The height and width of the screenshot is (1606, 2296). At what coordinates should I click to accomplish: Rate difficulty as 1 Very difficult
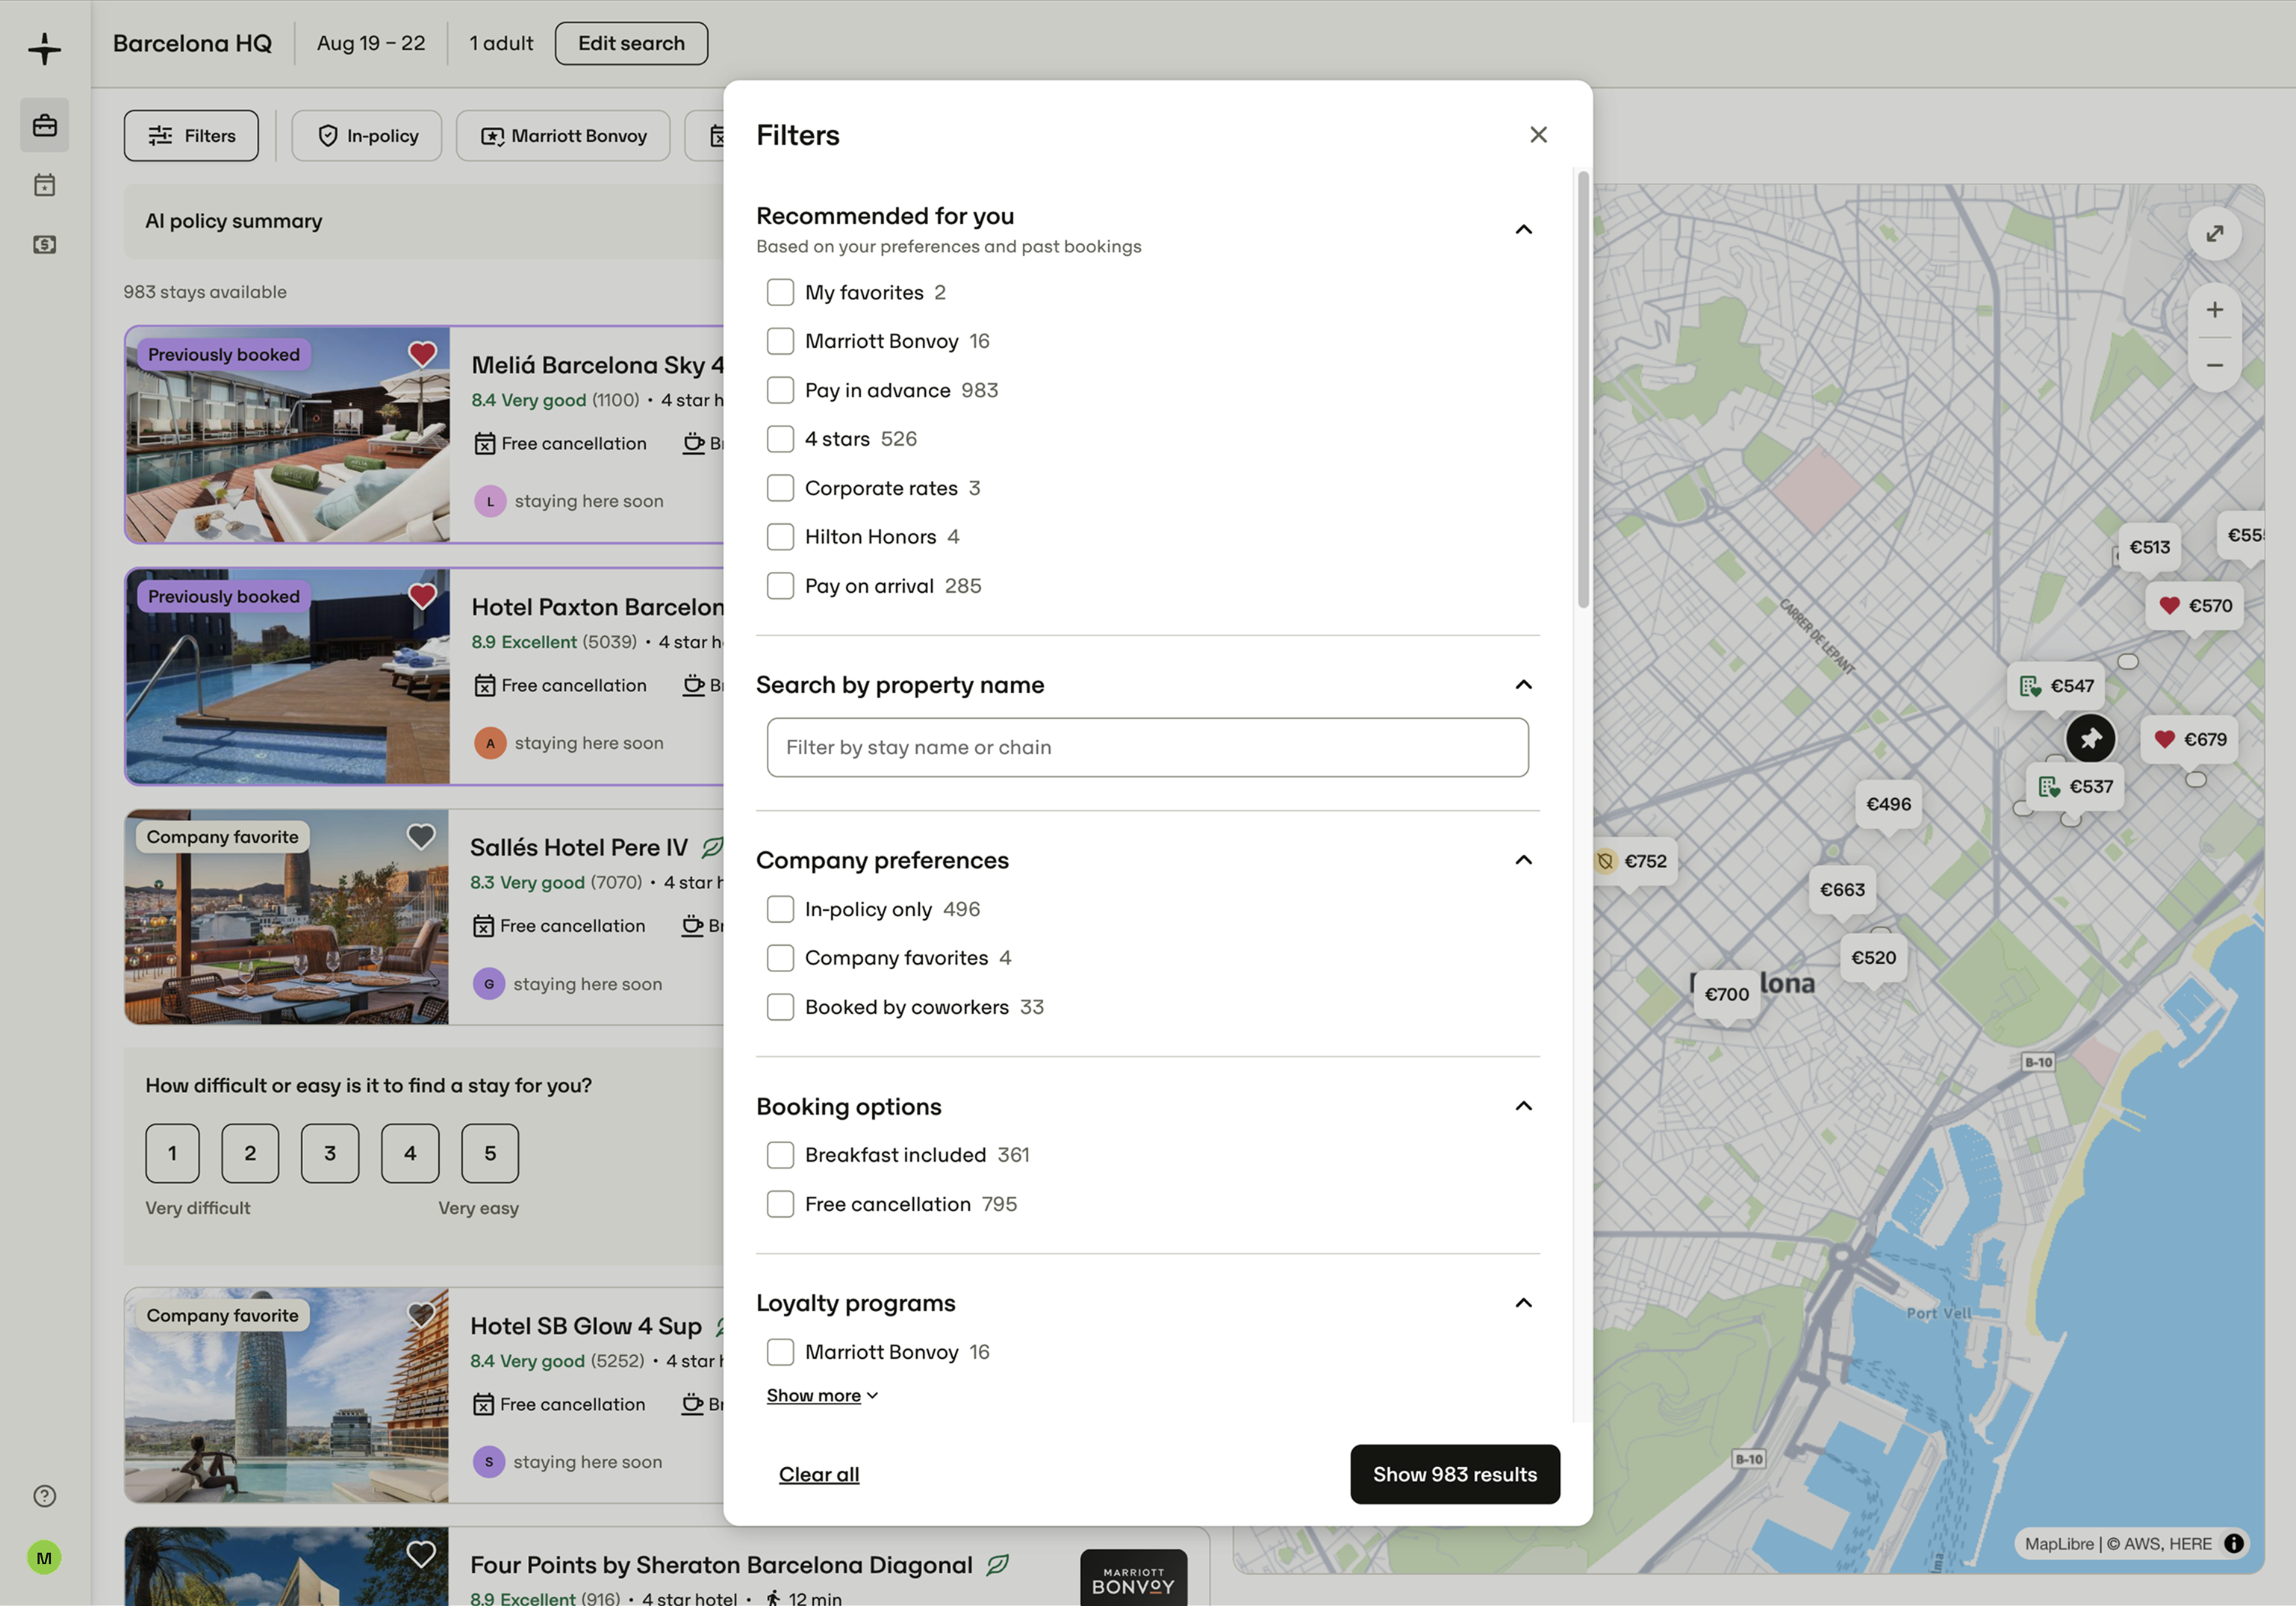[172, 1153]
